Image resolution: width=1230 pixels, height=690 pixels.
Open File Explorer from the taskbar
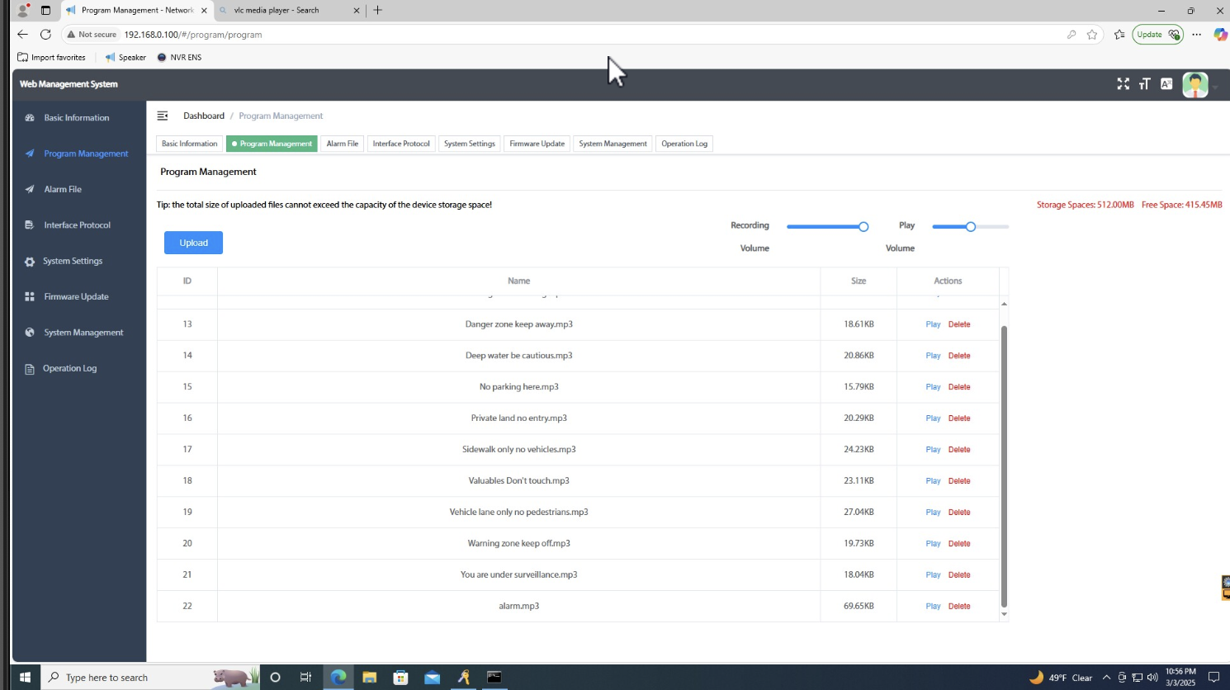coord(369,677)
